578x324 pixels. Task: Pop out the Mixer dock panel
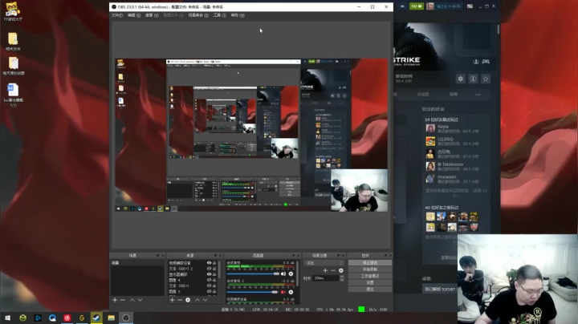point(294,256)
